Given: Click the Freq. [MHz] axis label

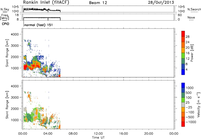Looking at the screenshot, I should (5, 17).
